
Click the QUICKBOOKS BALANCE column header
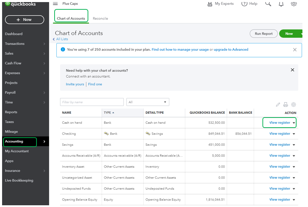click(207, 113)
